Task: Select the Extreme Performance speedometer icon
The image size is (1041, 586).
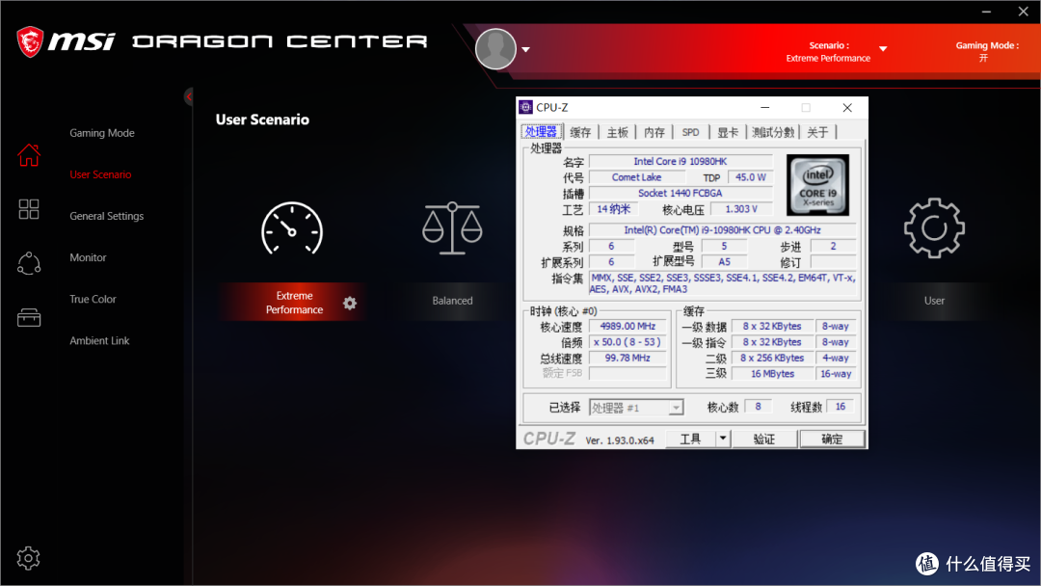Action: pos(292,229)
